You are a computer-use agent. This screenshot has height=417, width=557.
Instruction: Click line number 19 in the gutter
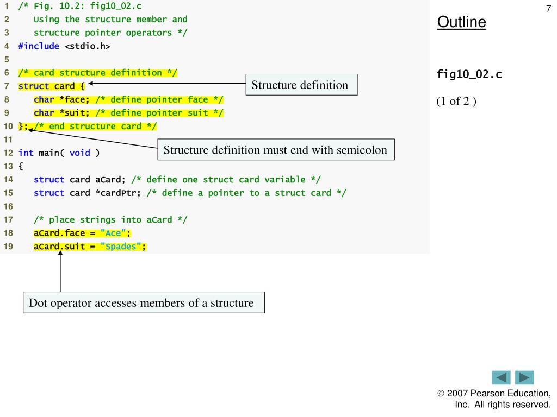pyautogui.click(x=8, y=247)
